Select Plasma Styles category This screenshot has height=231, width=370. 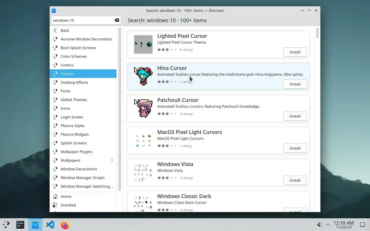pos(83,126)
